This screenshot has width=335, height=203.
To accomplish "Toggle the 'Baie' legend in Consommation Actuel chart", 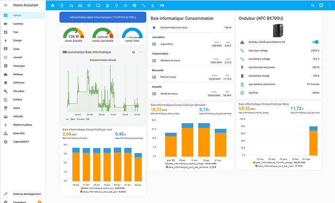I will tap(73, 119).
